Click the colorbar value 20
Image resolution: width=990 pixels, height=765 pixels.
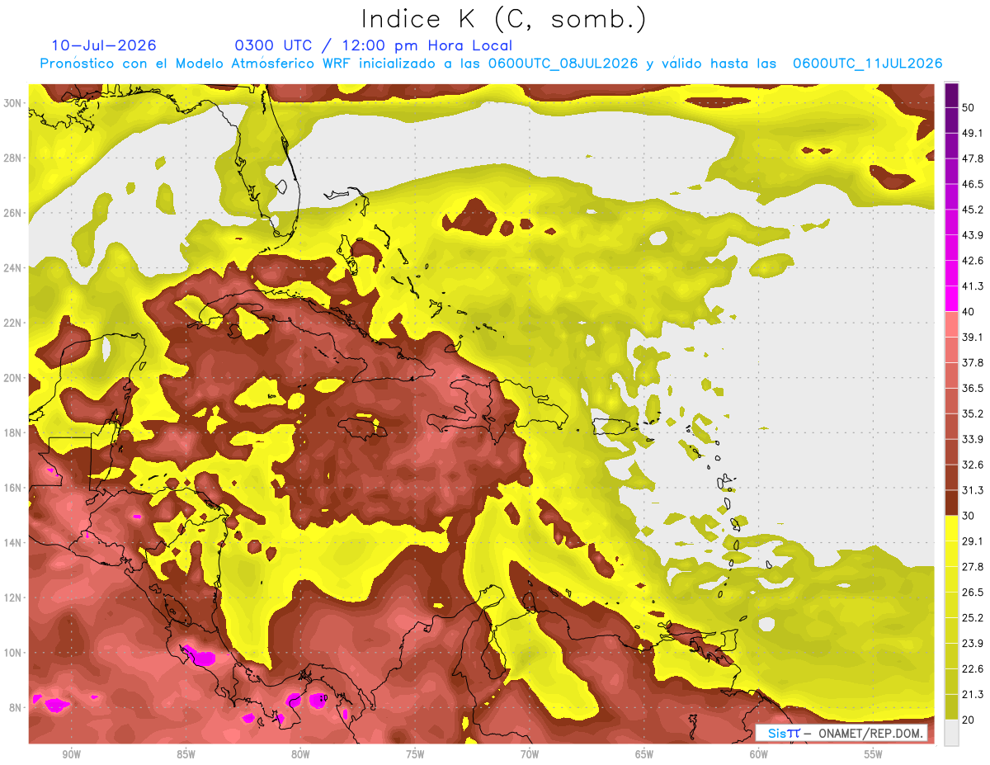coord(969,720)
